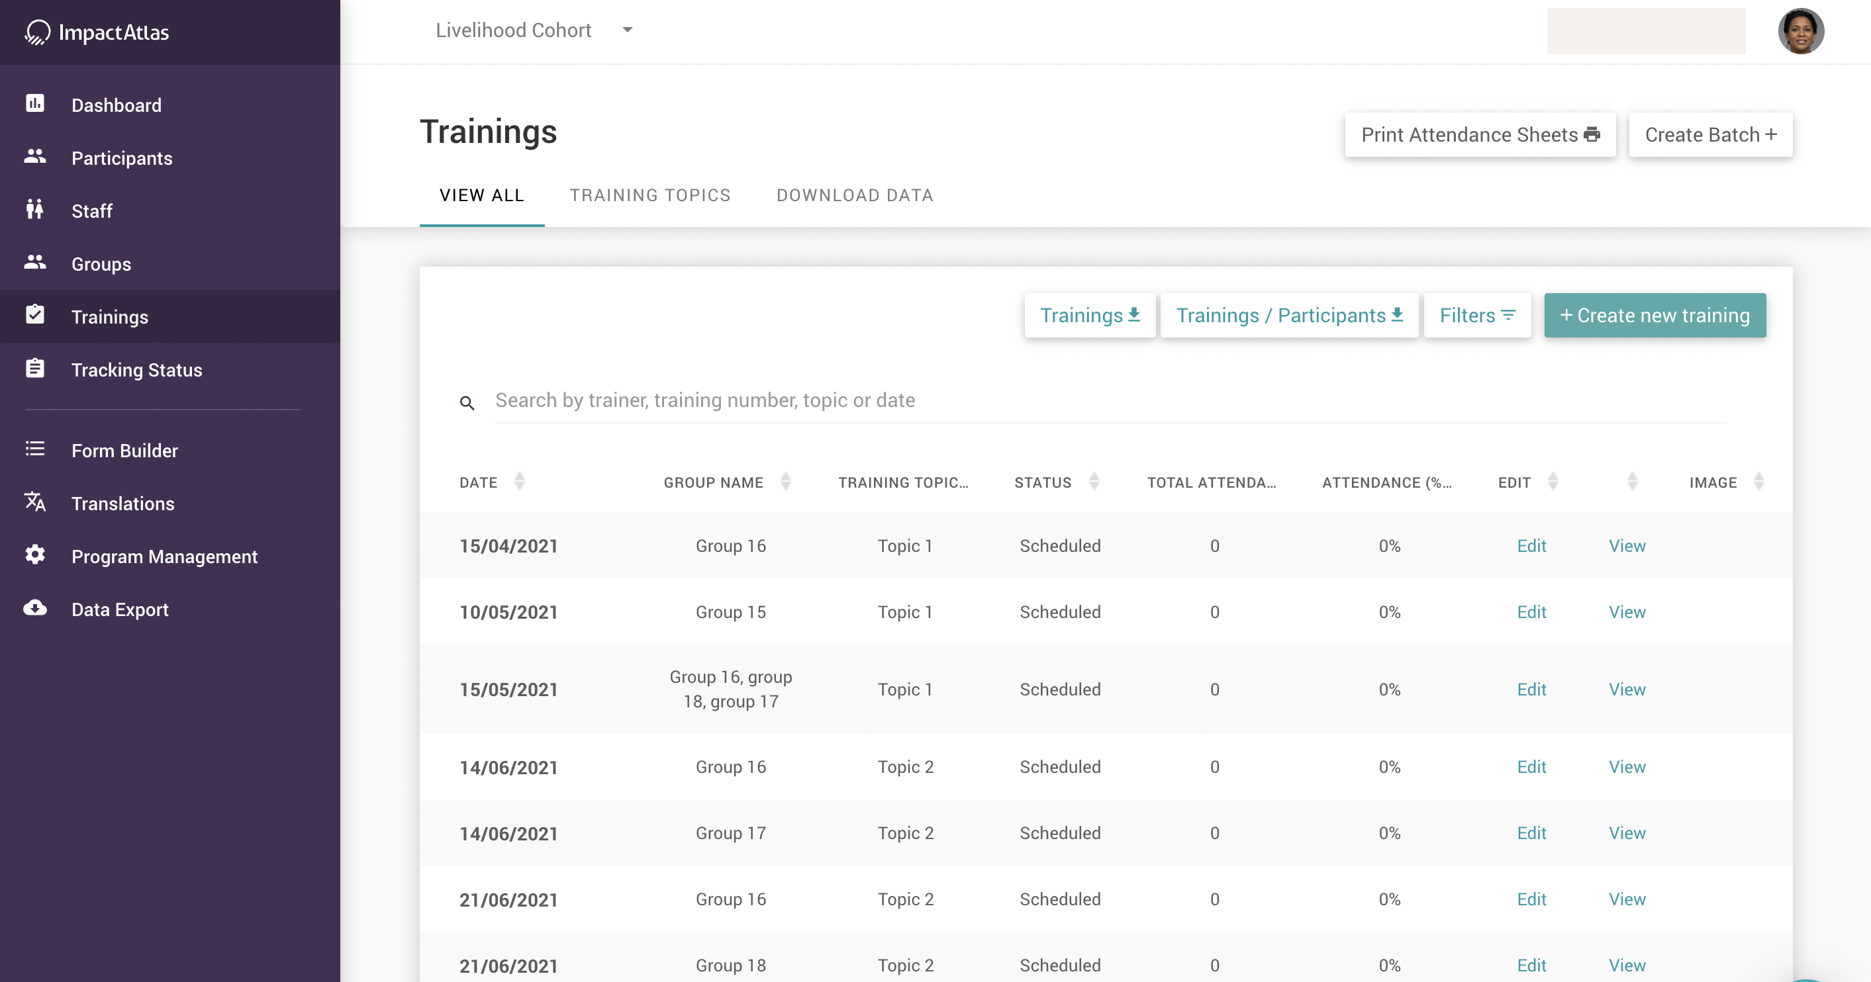Open the user profile avatar
Viewport: 1871px width, 982px height.
click(x=1799, y=31)
